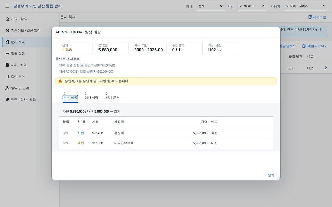Click the 새로고침 button label
Viewport: 332px width, 207px height.
point(320,17)
